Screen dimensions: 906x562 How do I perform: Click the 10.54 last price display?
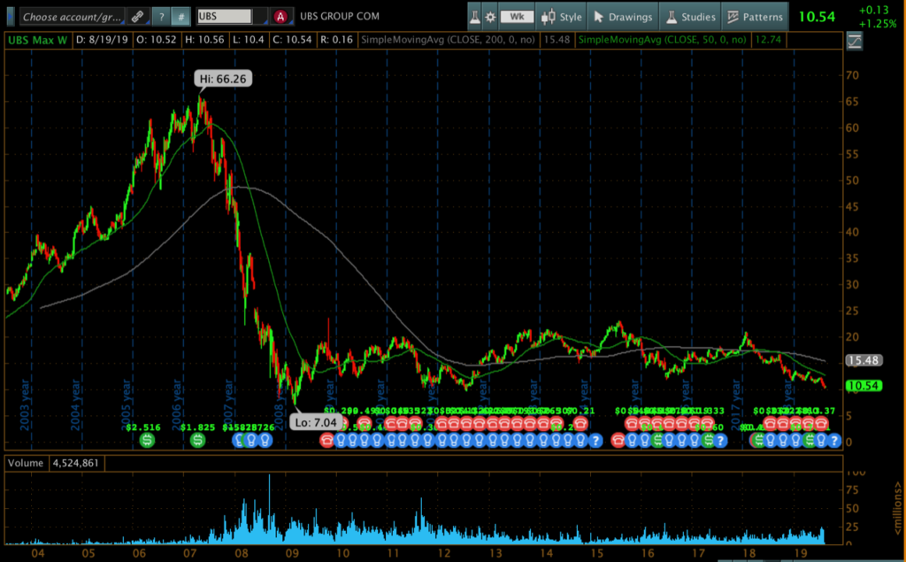point(817,17)
